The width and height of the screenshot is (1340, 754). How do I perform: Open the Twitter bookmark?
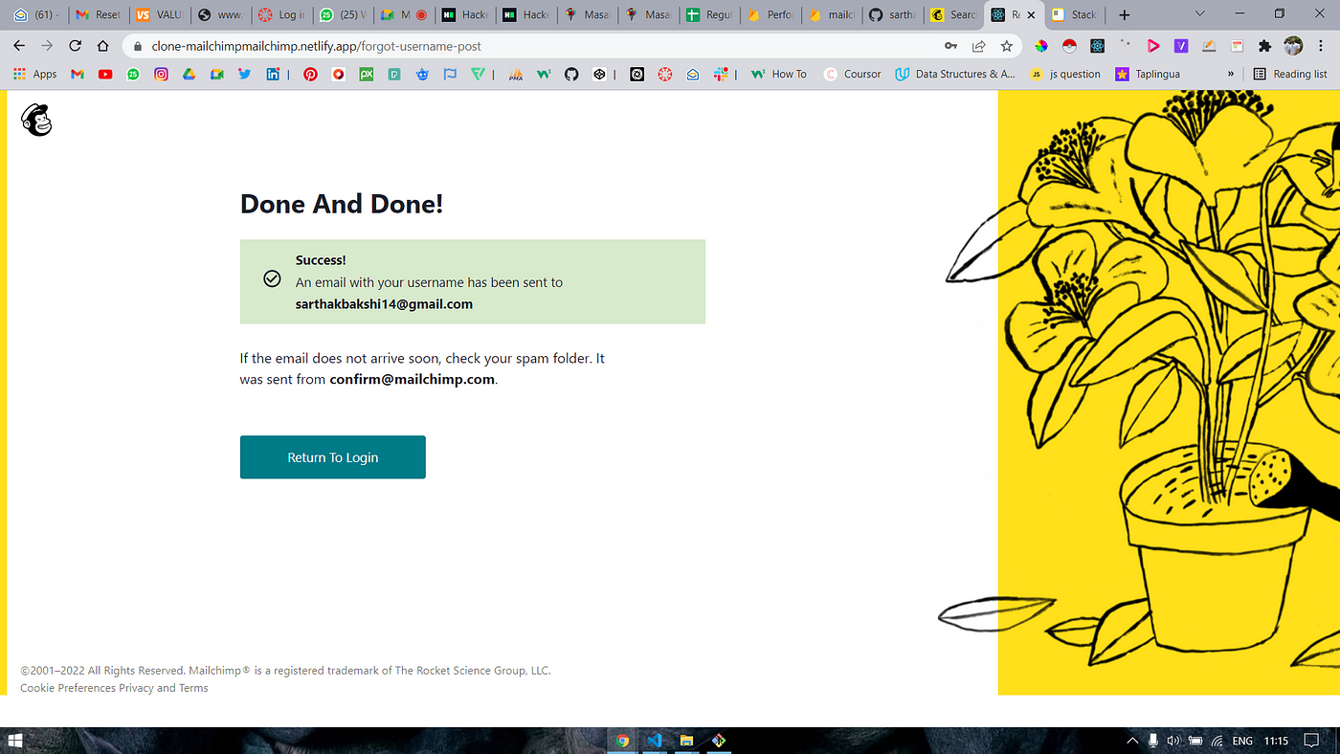click(x=245, y=74)
